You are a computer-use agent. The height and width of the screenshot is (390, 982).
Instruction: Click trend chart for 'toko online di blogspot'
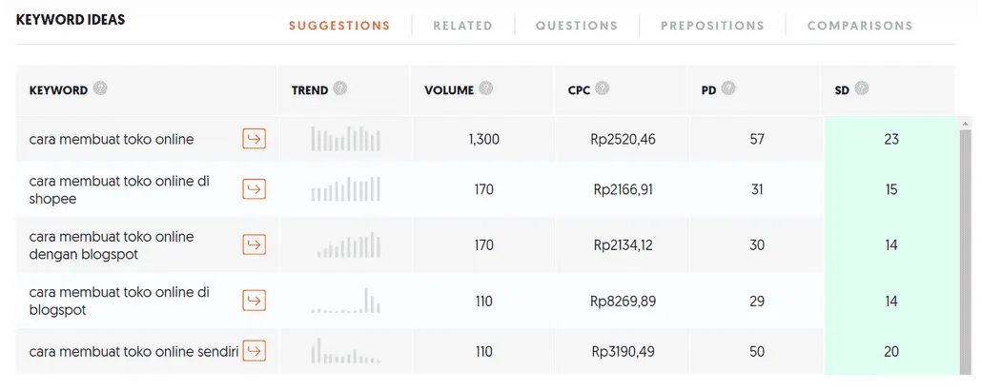[345, 301]
